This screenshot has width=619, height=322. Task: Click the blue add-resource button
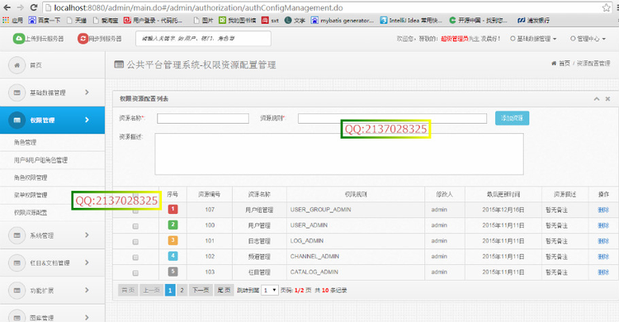(512, 118)
